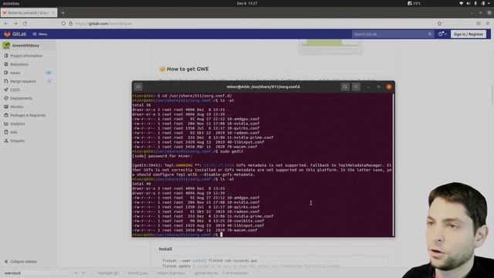The height and width of the screenshot is (278, 494).
Task: Reload the browser page
Action: pyautogui.click(x=25, y=23)
